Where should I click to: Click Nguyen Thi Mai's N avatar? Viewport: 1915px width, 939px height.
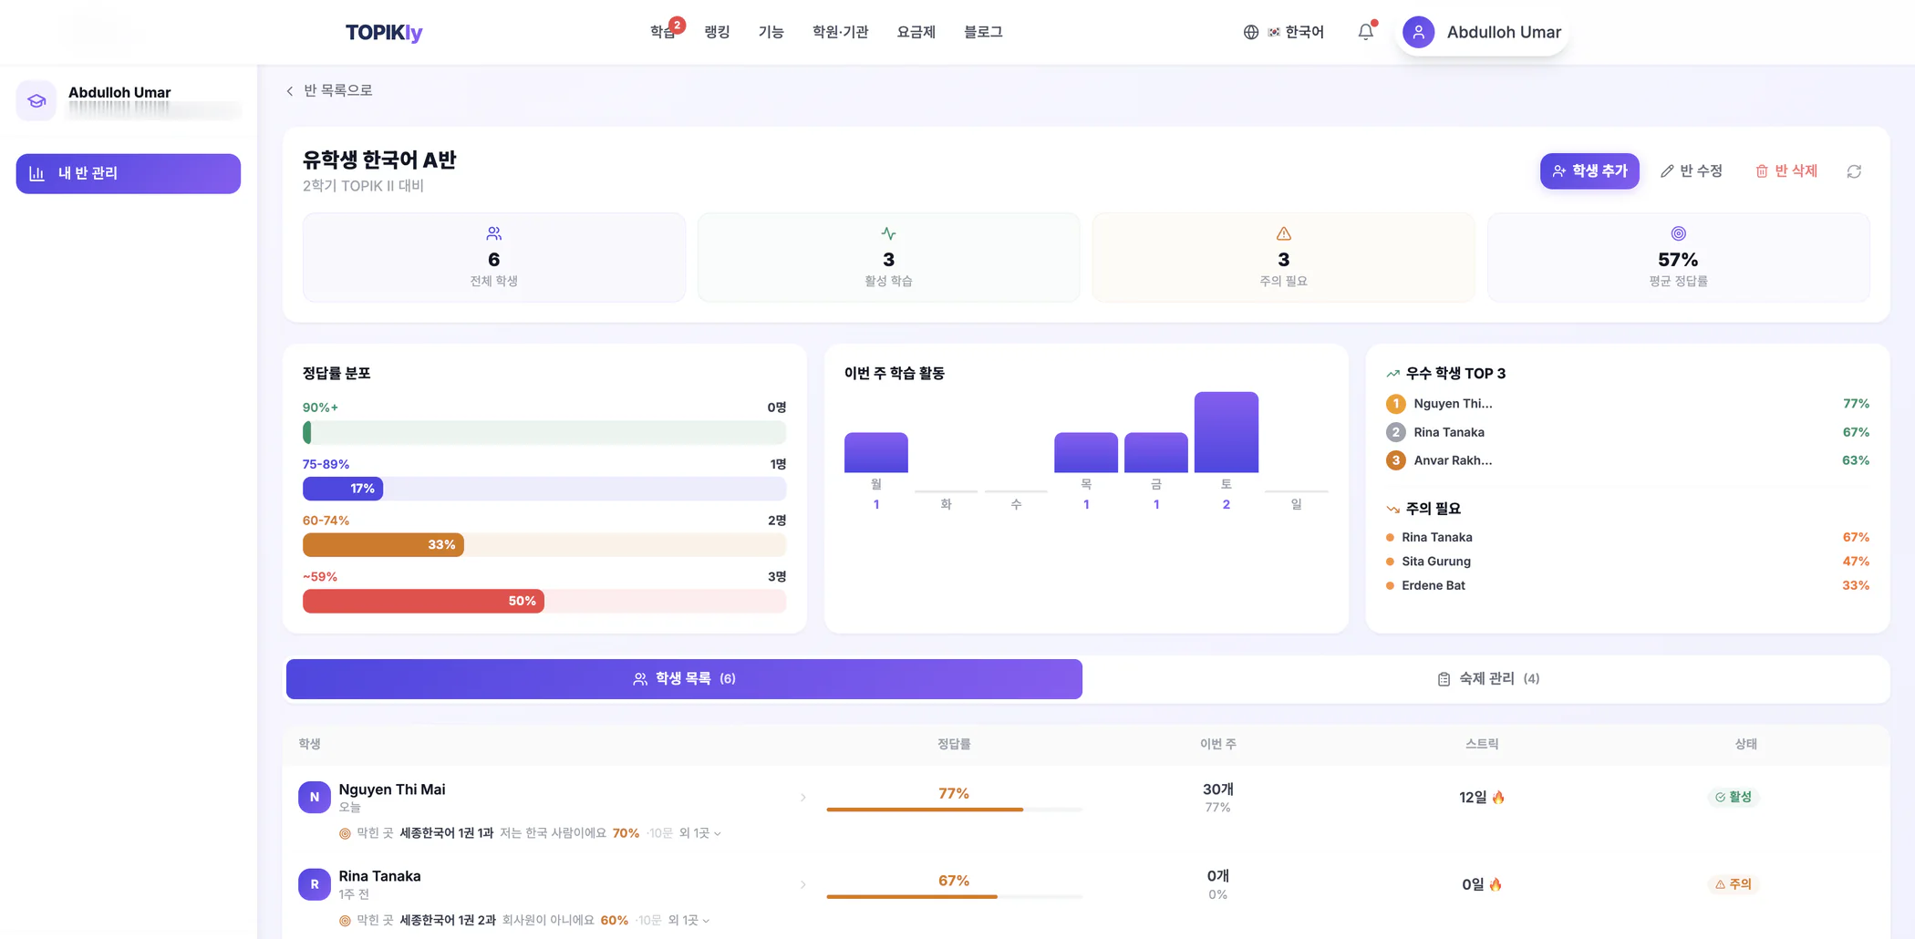(x=314, y=797)
